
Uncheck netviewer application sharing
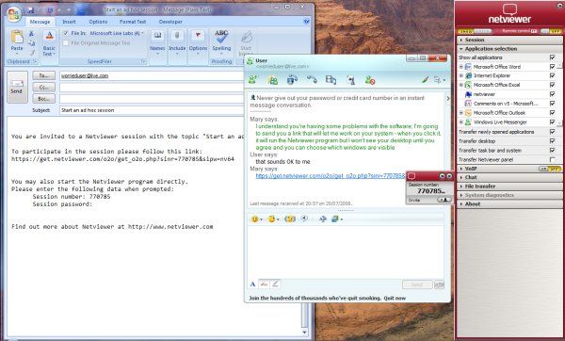[x=552, y=94]
